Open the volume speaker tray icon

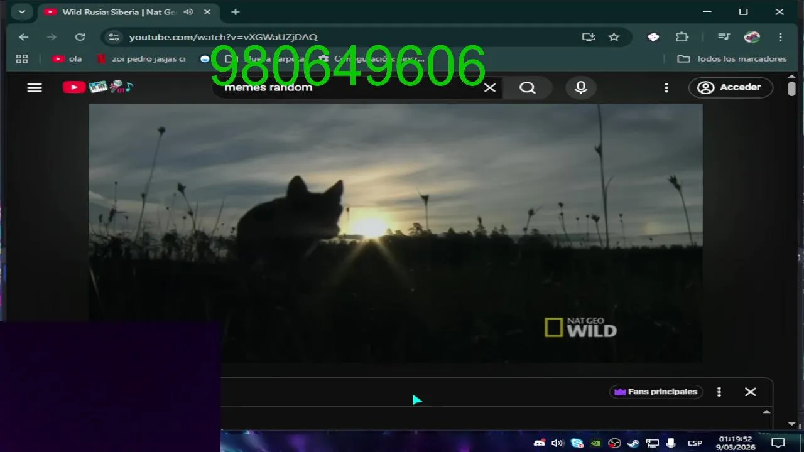[557, 443]
